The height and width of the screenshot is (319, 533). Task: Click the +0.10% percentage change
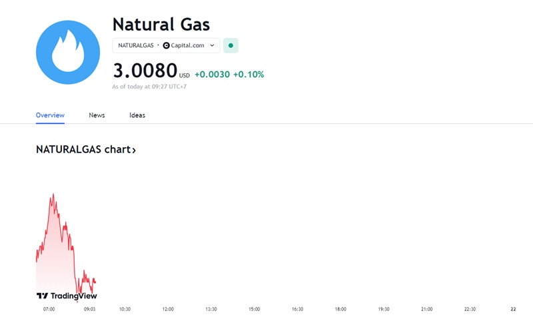249,75
